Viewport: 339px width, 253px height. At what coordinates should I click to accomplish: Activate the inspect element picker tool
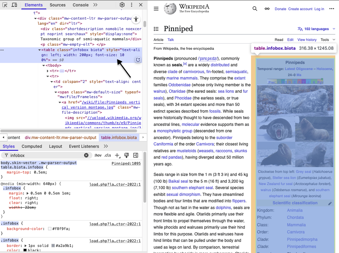5,5
